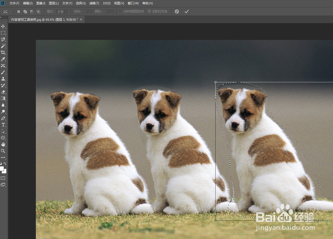The image size is (333, 239).
Task: Select the History Brush tool
Action: (3, 86)
